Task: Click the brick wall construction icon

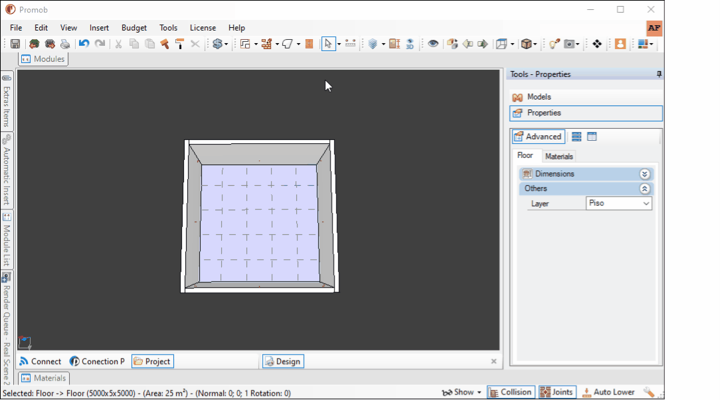Action: pos(266,44)
